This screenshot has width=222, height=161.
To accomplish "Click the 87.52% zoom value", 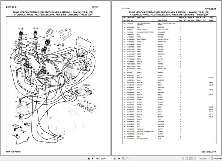I will click(x=203, y=158).
